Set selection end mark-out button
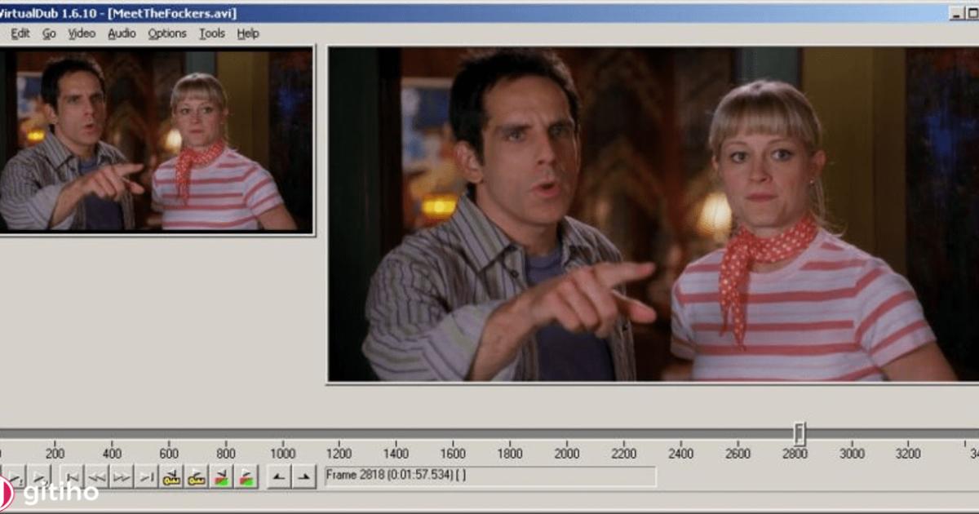Image resolution: width=979 pixels, height=514 pixels. pos(304,476)
